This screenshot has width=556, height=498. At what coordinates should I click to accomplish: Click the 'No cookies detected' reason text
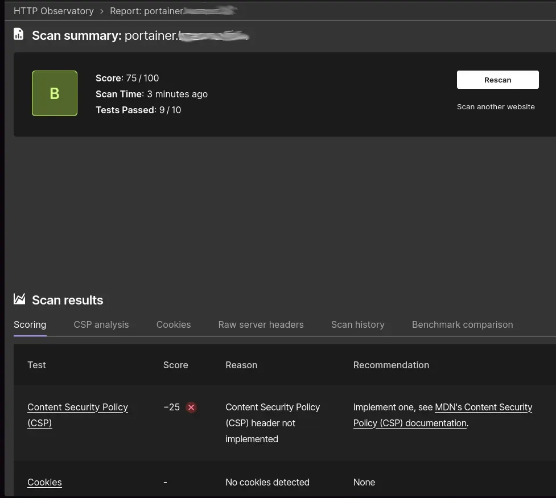267,483
